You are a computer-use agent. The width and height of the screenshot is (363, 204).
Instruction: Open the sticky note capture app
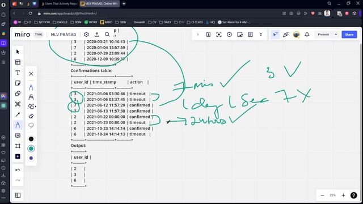tap(240, 35)
